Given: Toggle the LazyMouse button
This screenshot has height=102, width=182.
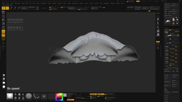Looking at the screenshot, I should 93,94.
